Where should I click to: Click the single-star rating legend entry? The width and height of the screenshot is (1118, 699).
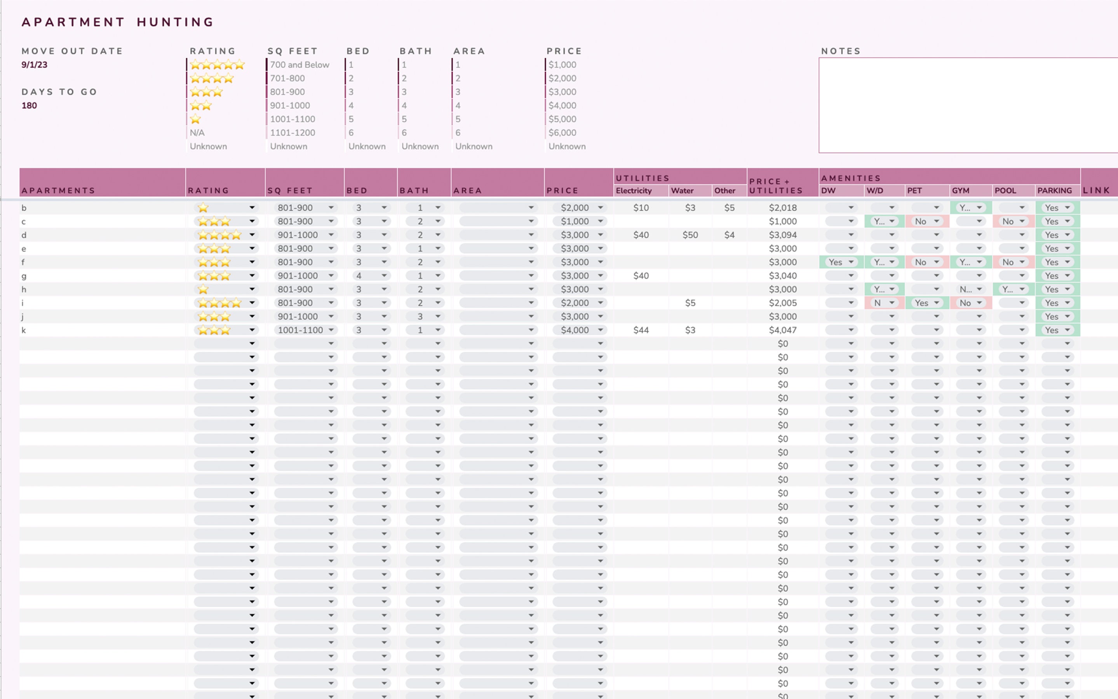pos(195,119)
